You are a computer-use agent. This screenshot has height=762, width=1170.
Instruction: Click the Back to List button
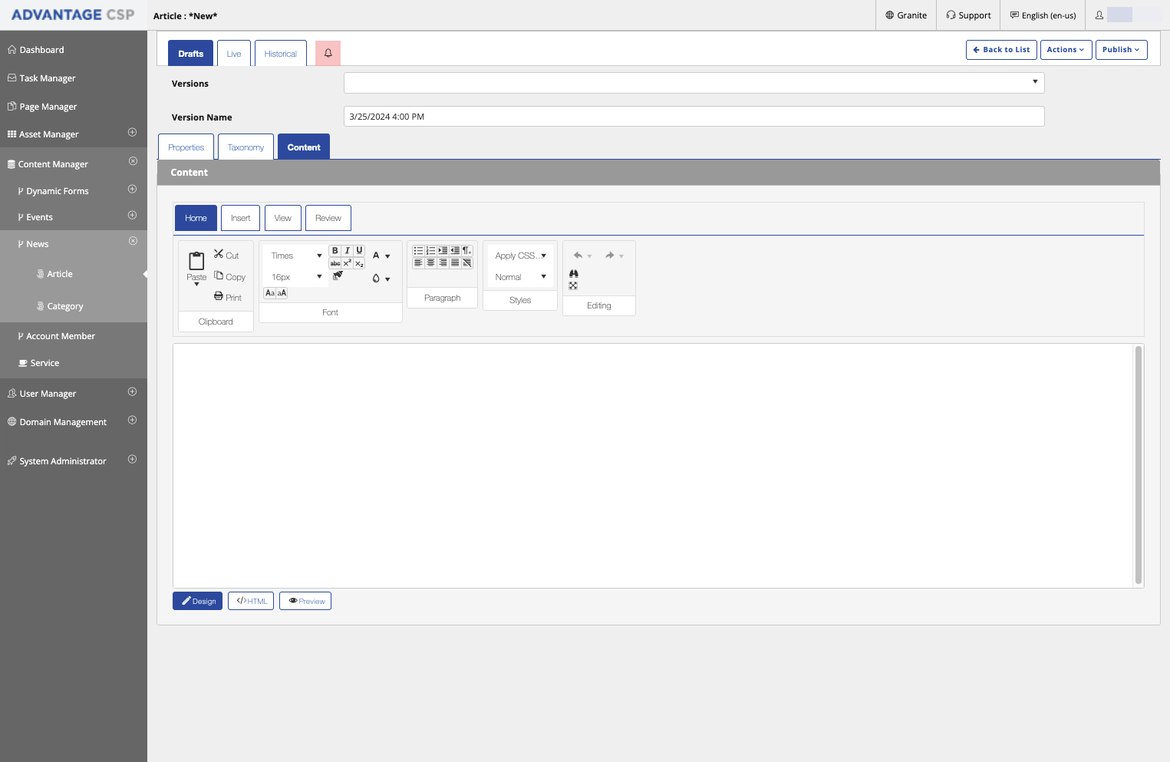(x=1001, y=50)
